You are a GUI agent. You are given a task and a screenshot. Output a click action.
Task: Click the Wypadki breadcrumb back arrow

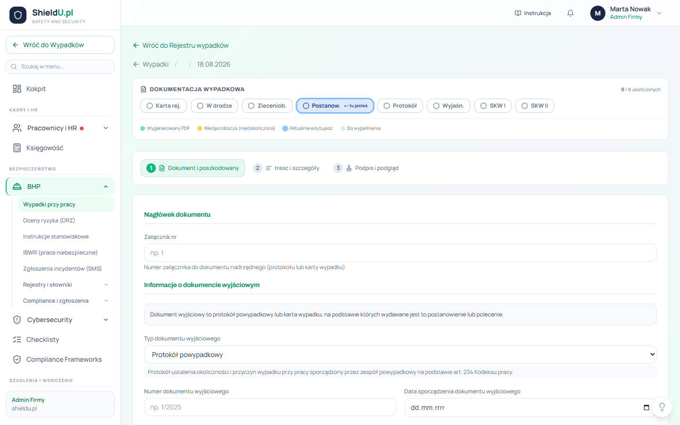pyautogui.click(x=136, y=64)
